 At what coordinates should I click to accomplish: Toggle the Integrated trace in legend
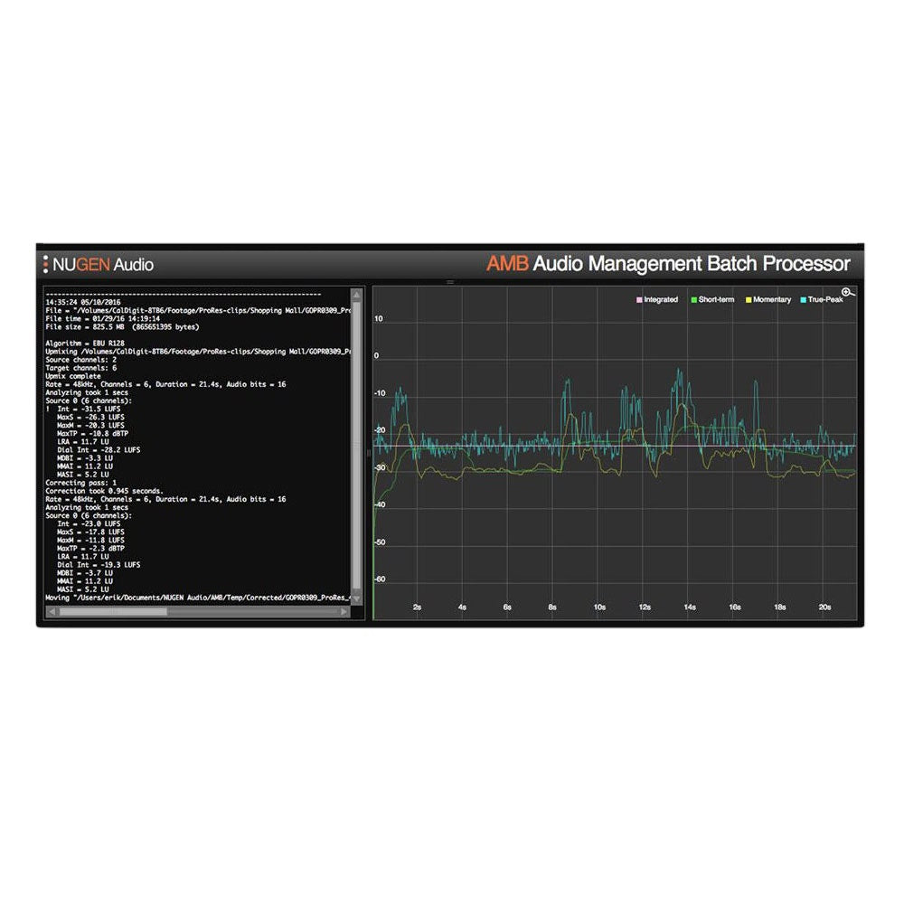click(x=657, y=300)
